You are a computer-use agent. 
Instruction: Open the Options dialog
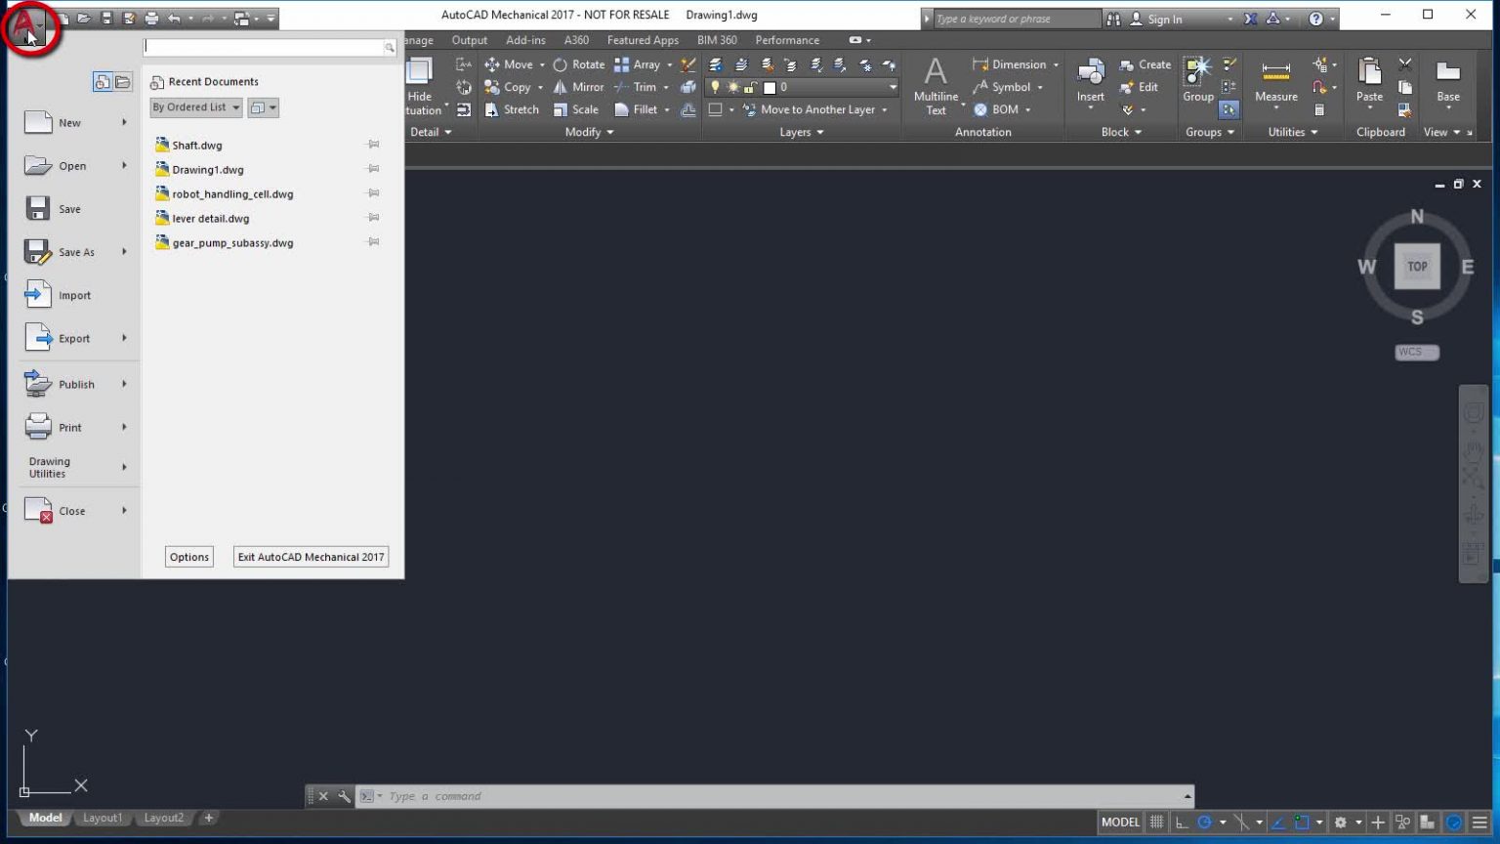click(x=188, y=556)
